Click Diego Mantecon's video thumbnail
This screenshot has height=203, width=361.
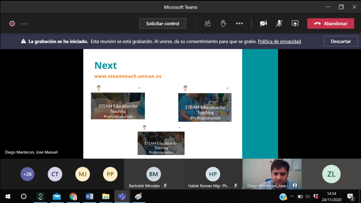point(272,173)
